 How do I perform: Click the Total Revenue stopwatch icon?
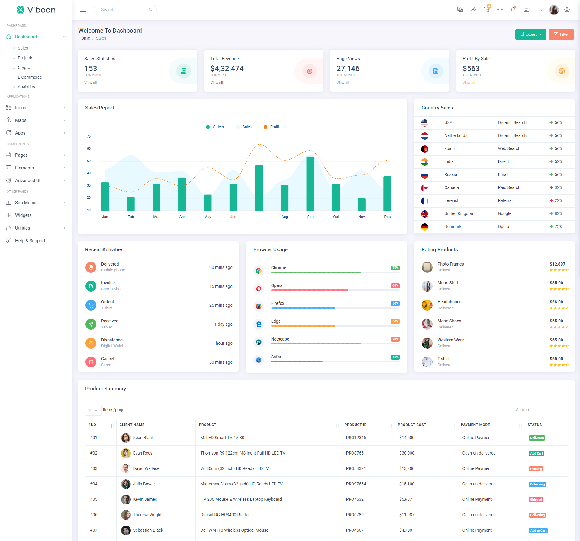coord(310,71)
